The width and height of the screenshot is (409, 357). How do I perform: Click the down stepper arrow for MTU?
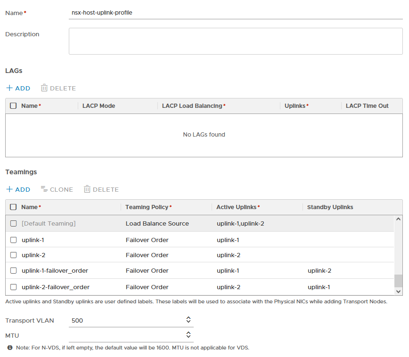pyautogui.click(x=188, y=337)
